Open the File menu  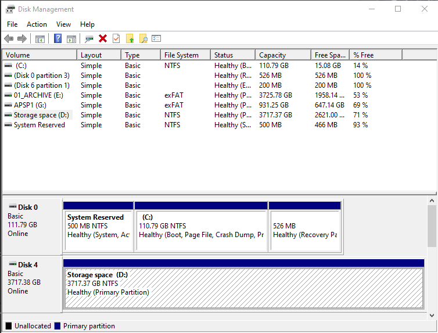pos(12,24)
